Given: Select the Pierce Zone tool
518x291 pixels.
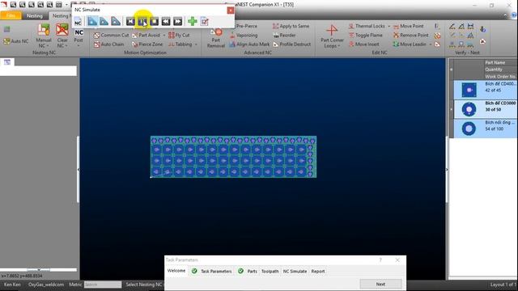Looking at the screenshot, I should coord(147,44).
